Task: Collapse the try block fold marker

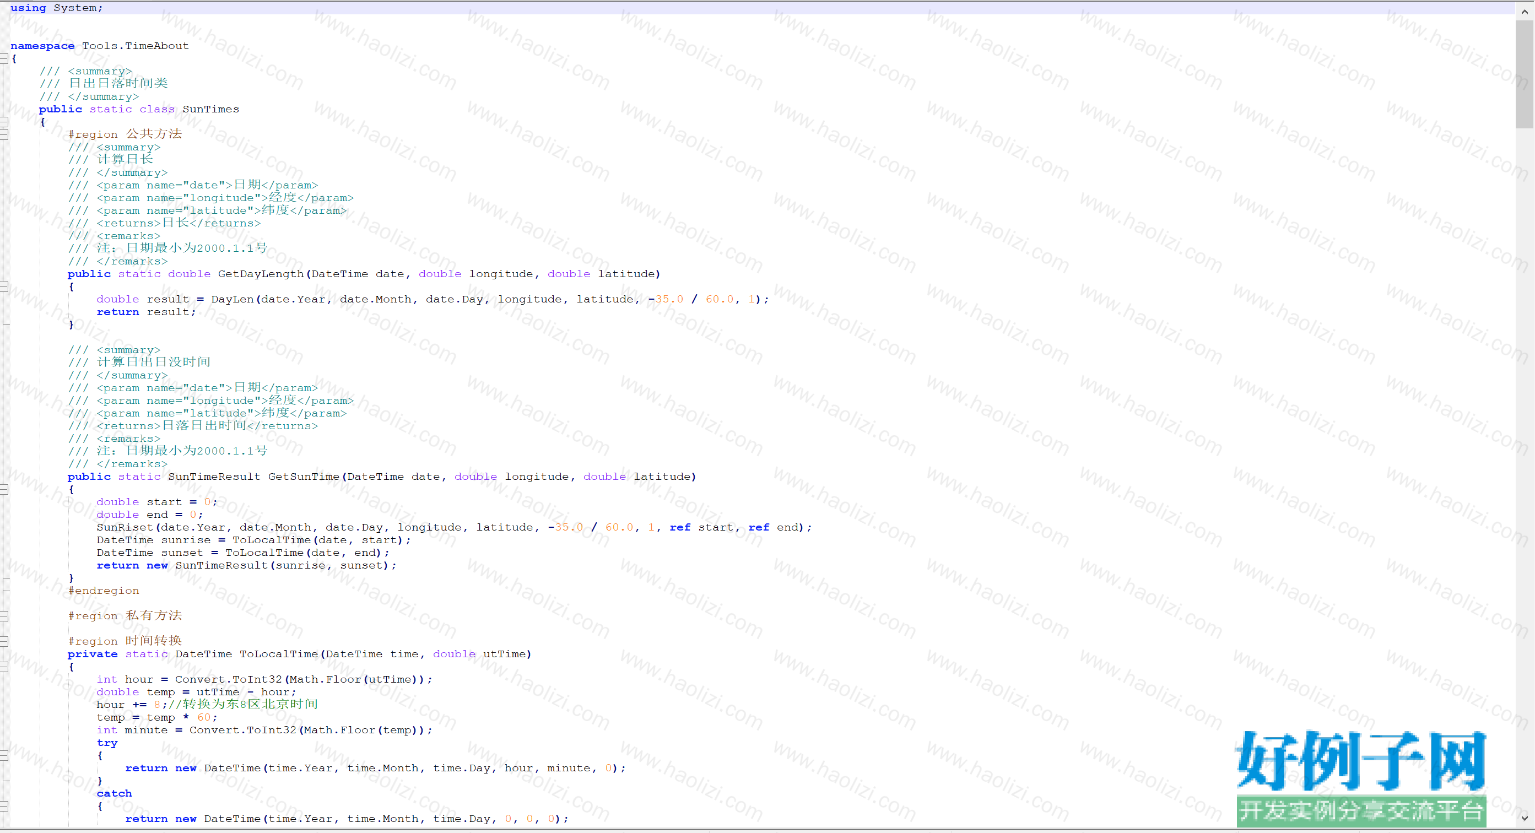Action: (3, 755)
